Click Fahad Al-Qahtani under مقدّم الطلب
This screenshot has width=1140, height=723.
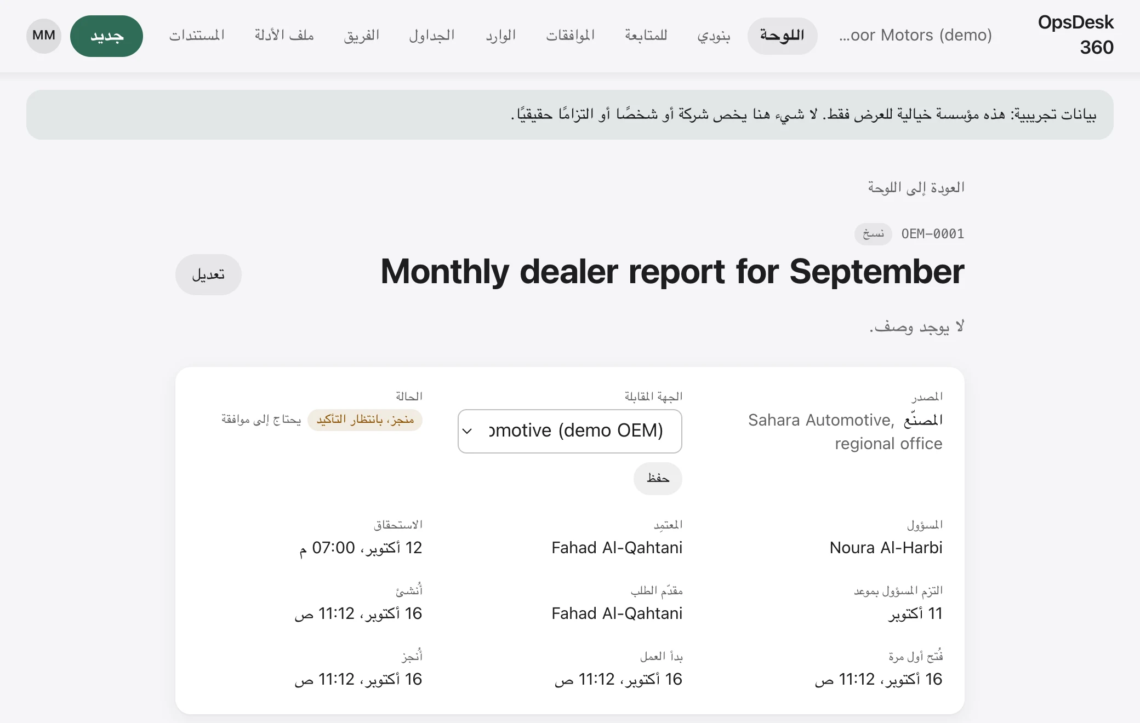617,613
